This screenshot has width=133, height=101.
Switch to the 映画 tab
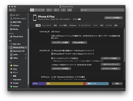55,25
